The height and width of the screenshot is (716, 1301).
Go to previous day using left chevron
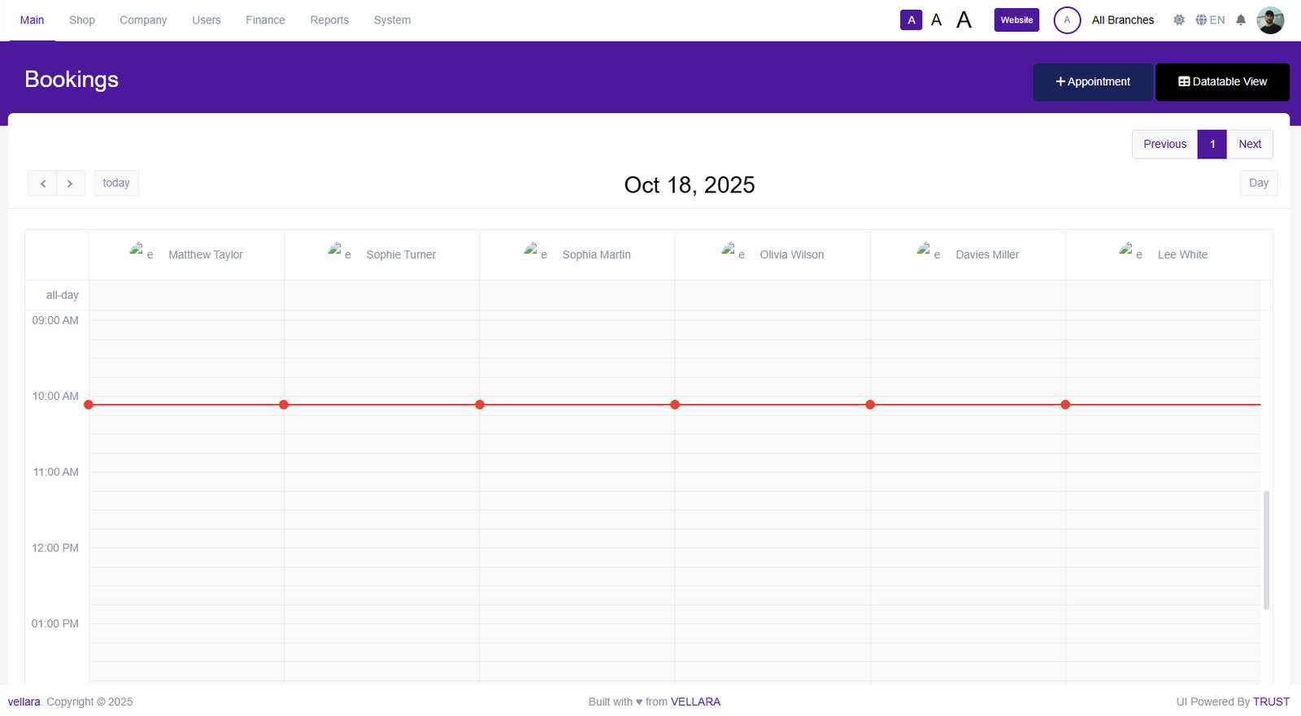coord(42,184)
